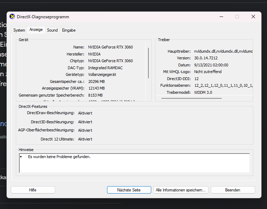Click the Direct3D-DDI value 12
This screenshot has height=209, width=267.
[196, 79]
